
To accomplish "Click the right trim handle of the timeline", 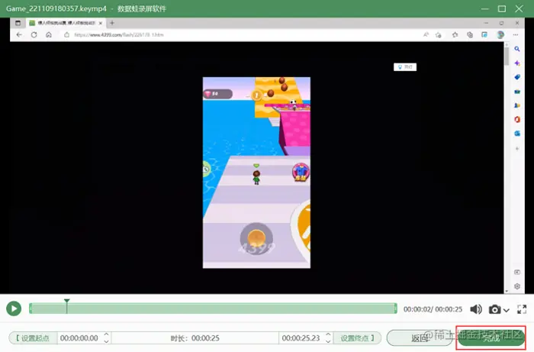I will [396, 308].
